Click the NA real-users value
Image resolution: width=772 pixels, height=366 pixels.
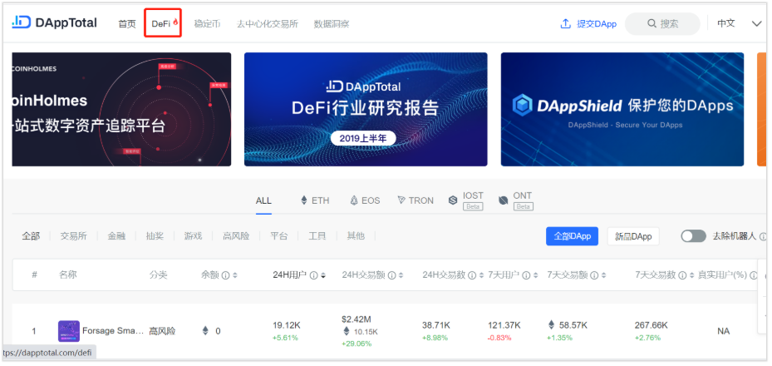pos(723,331)
